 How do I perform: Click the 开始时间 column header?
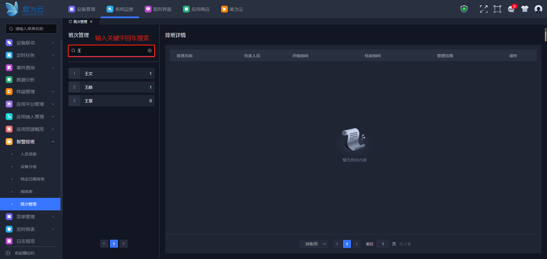pyautogui.click(x=300, y=56)
